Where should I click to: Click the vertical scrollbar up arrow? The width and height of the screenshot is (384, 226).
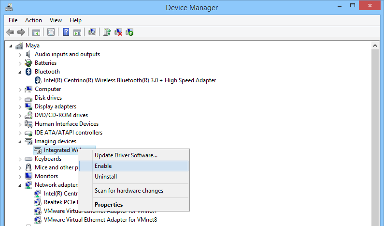[x=374, y=45]
